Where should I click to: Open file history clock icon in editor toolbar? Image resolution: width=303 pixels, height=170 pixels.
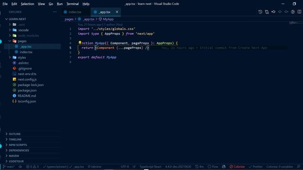click(260, 12)
